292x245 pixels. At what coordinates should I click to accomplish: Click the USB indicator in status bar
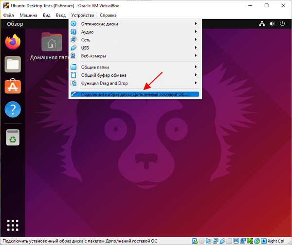click(x=222, y=241)
